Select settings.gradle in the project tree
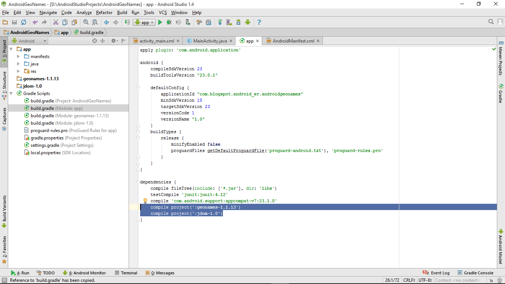The height and width of the screenshot is (284, 505). 45,145
